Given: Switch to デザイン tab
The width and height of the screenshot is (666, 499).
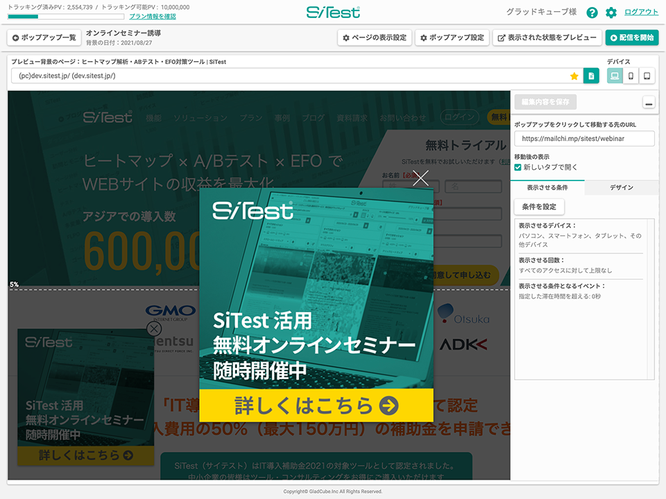Looking at the screenshot, I should click(x=622, y=187).
